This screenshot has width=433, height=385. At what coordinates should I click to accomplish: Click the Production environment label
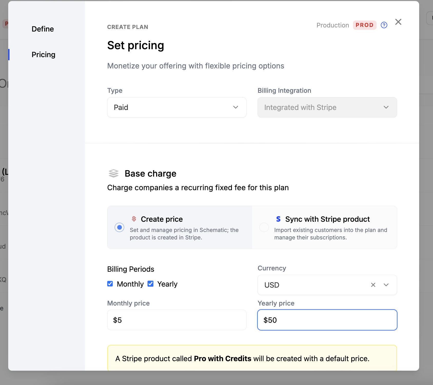(x=333, y=25)
